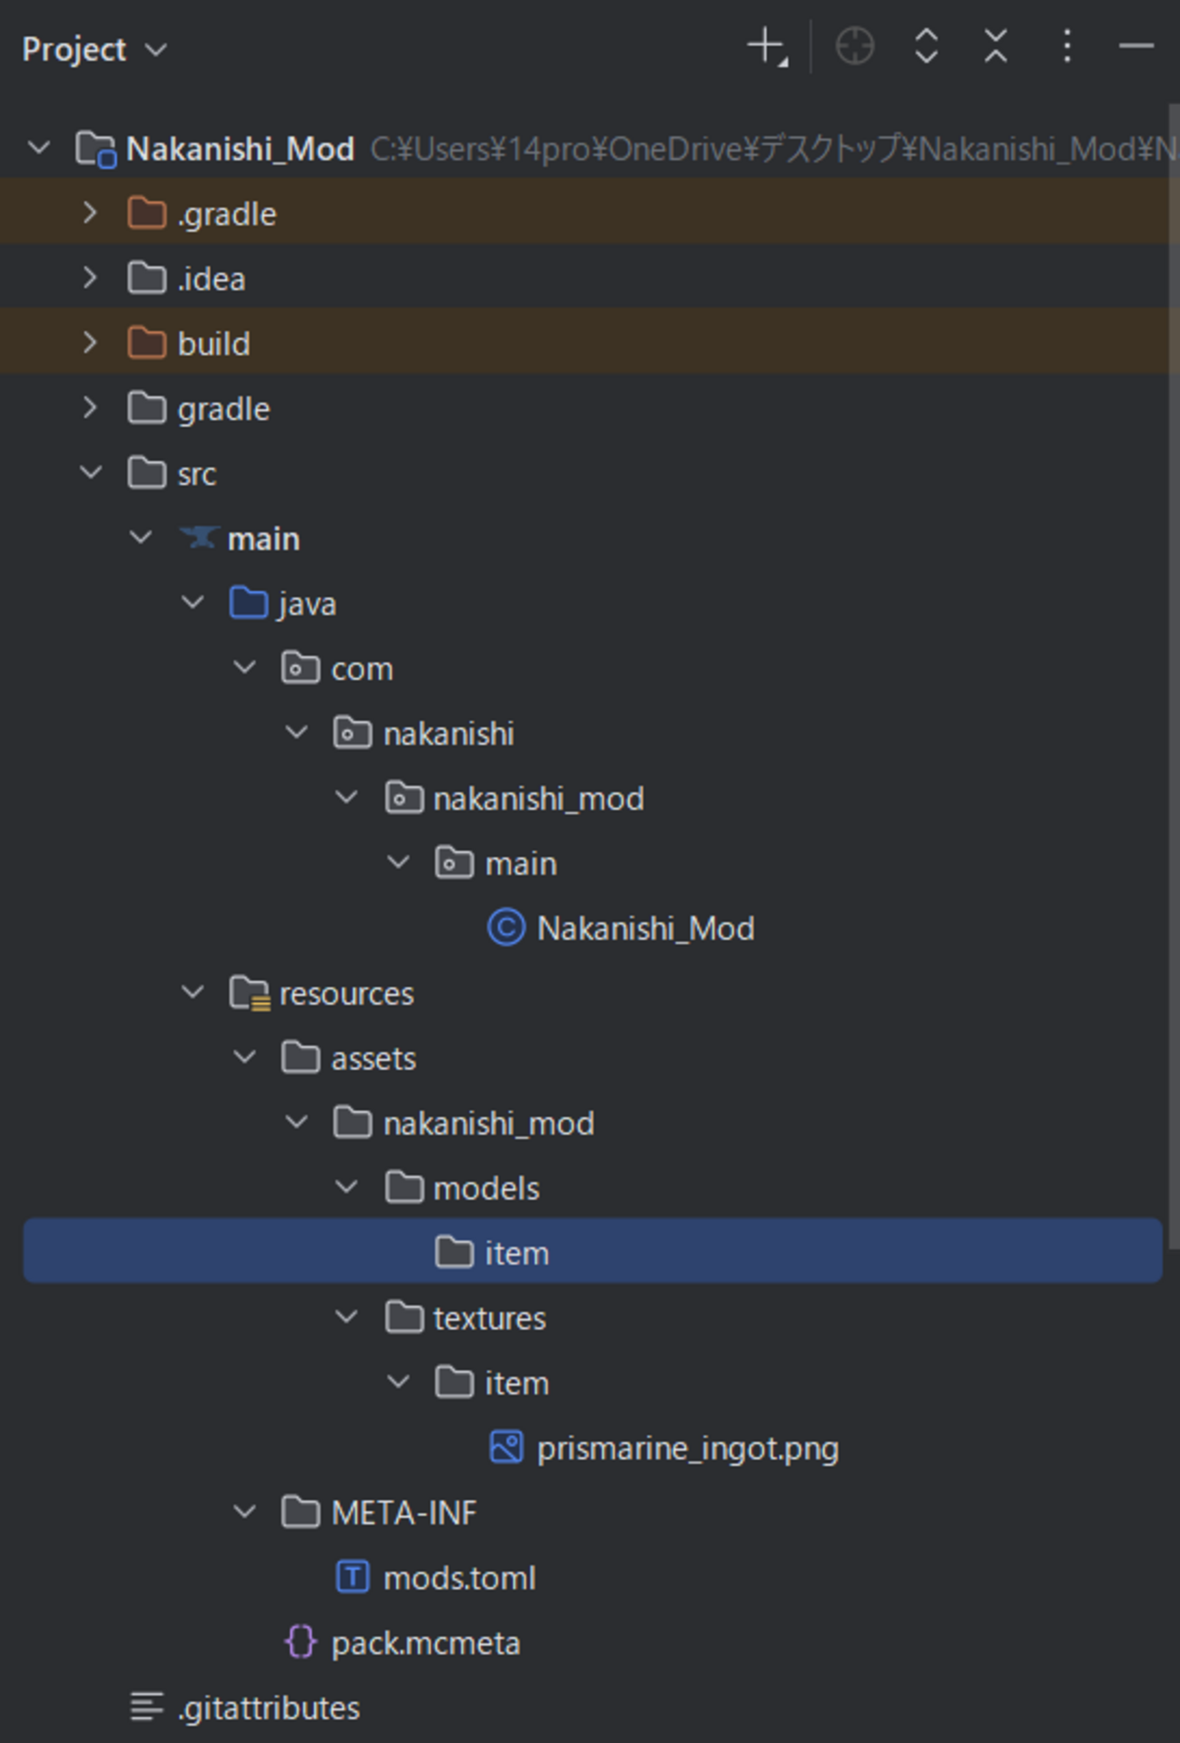Click Expand All icon in panel toolbar
Screen dimensions: 1180x1743
[x=926, y=45]
